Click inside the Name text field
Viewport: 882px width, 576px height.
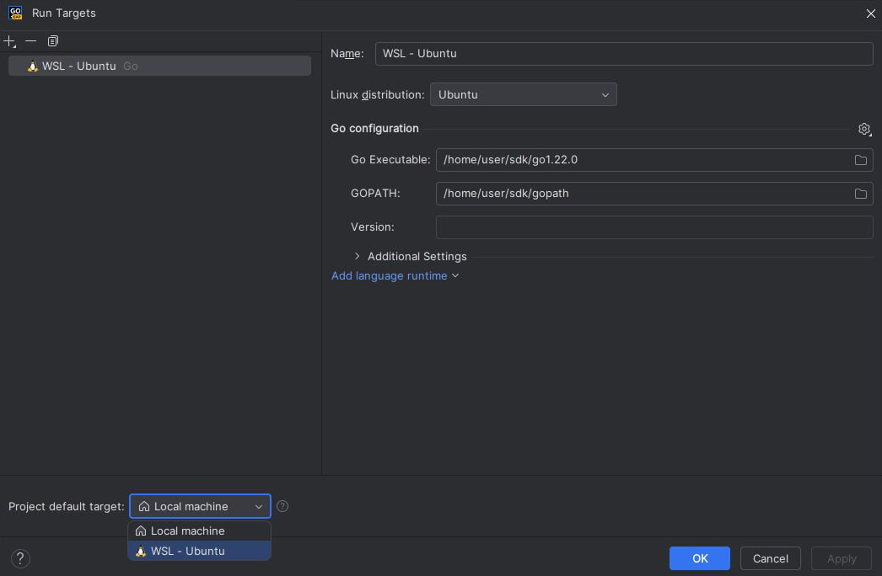[x=624, y=53]
